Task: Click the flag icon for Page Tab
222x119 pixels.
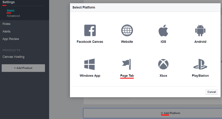Action: click(127, 64)
